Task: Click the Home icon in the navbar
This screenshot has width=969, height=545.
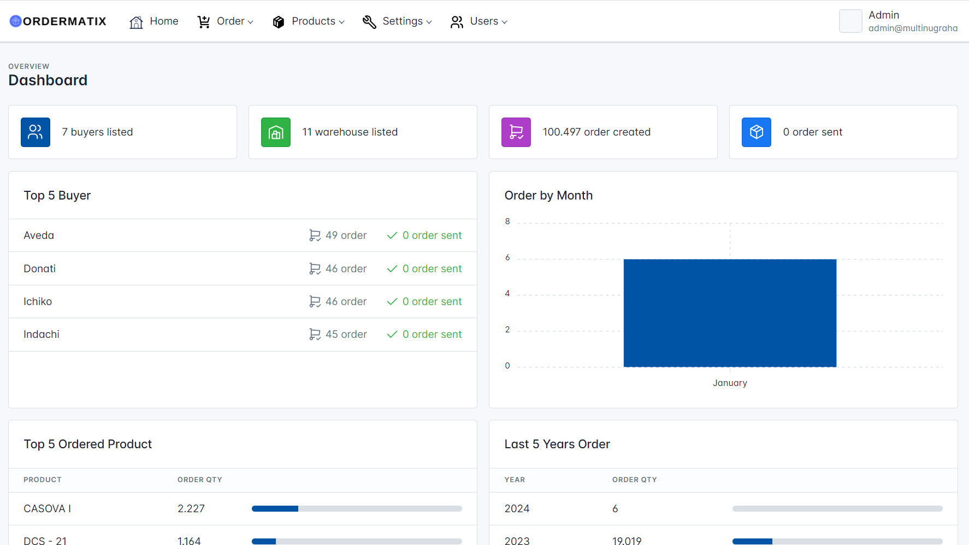Action: click(x=136, y=21)
